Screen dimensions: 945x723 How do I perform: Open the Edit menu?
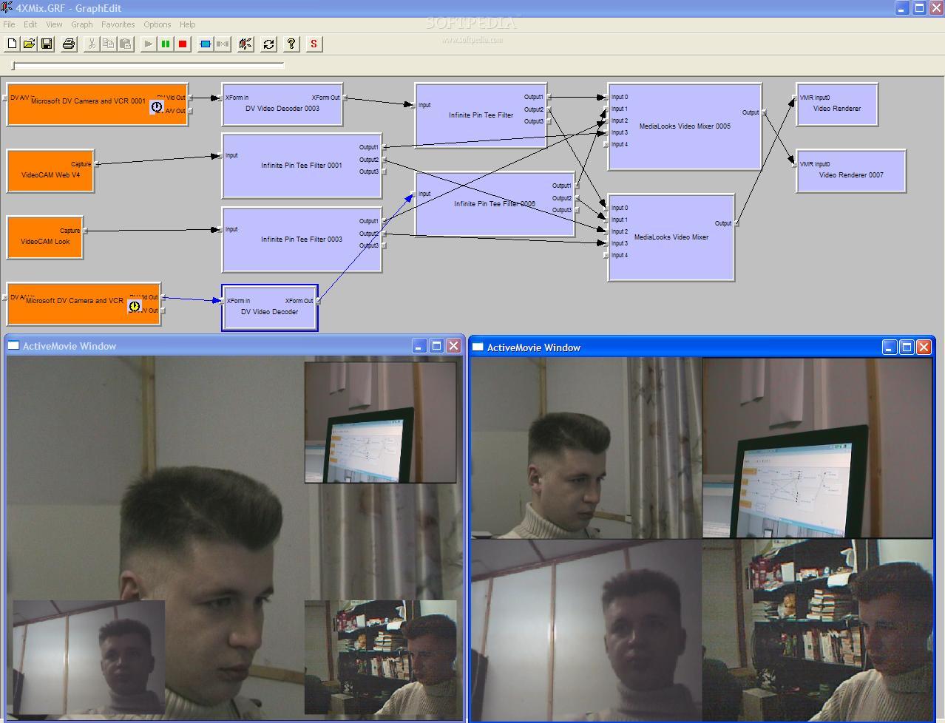pyautogui.click(x=30, y=24)
